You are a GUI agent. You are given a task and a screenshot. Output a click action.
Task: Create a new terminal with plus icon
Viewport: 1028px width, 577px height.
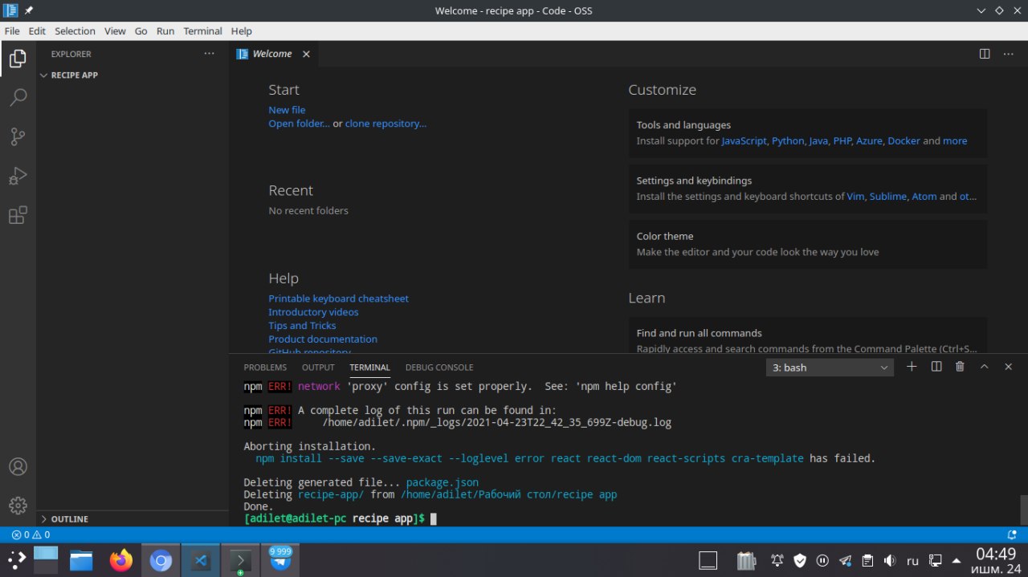tap(912, 367)
